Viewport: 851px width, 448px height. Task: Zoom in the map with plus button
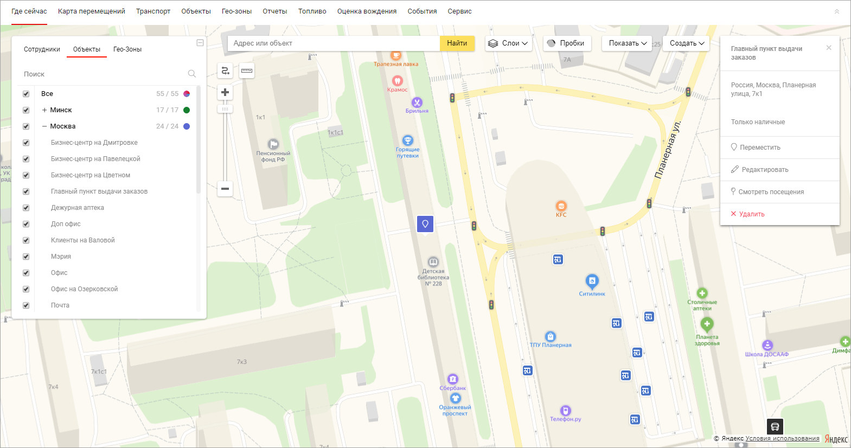tap(225, 92)
